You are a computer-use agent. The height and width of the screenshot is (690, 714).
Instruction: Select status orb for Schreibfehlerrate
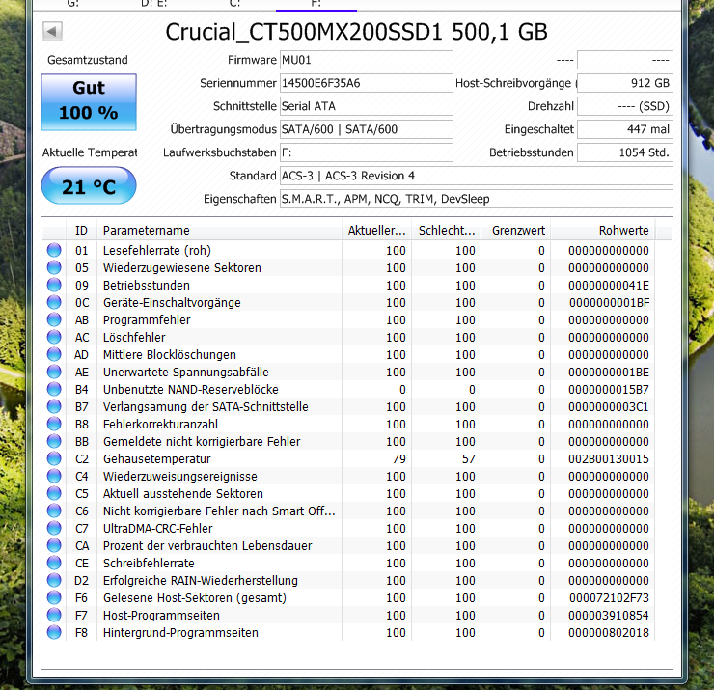click(x=54, y=563)
